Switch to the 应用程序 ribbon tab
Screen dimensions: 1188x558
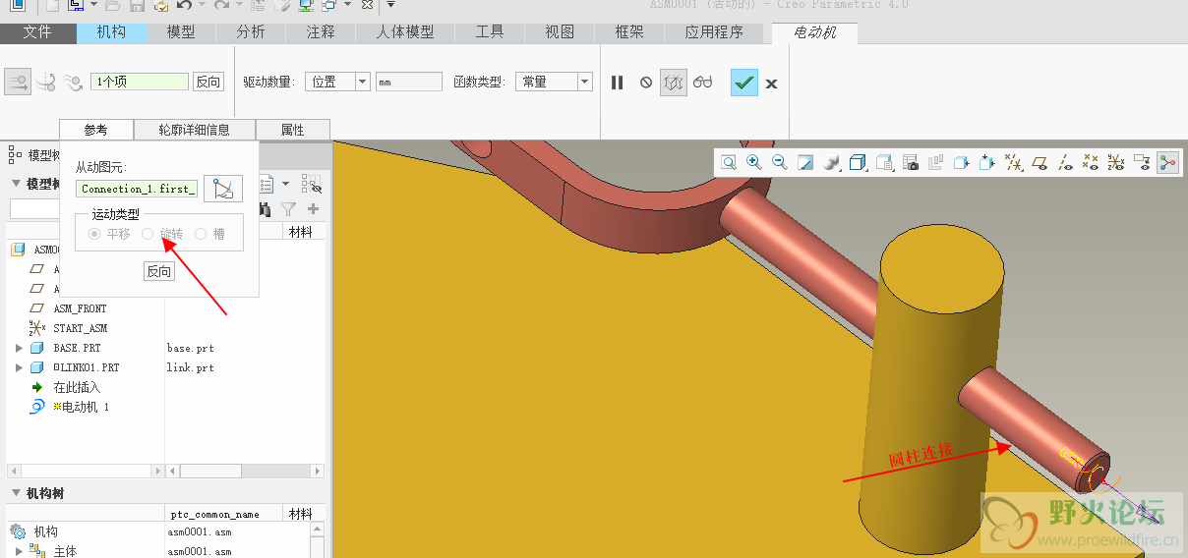point(714,32)
